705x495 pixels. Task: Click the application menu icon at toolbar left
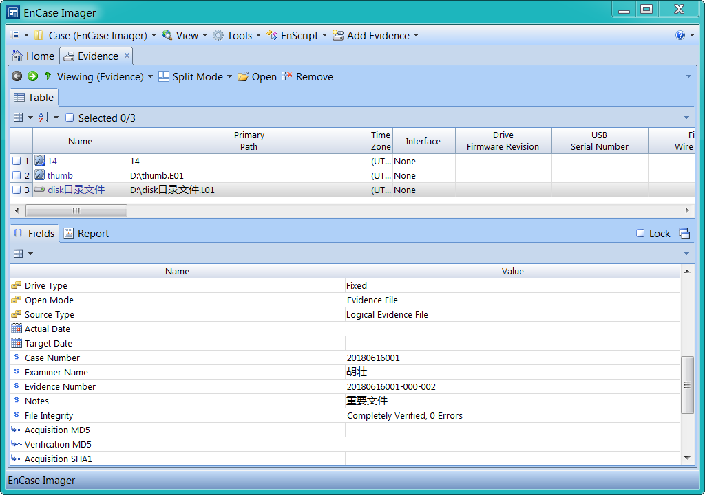point(14,35)
